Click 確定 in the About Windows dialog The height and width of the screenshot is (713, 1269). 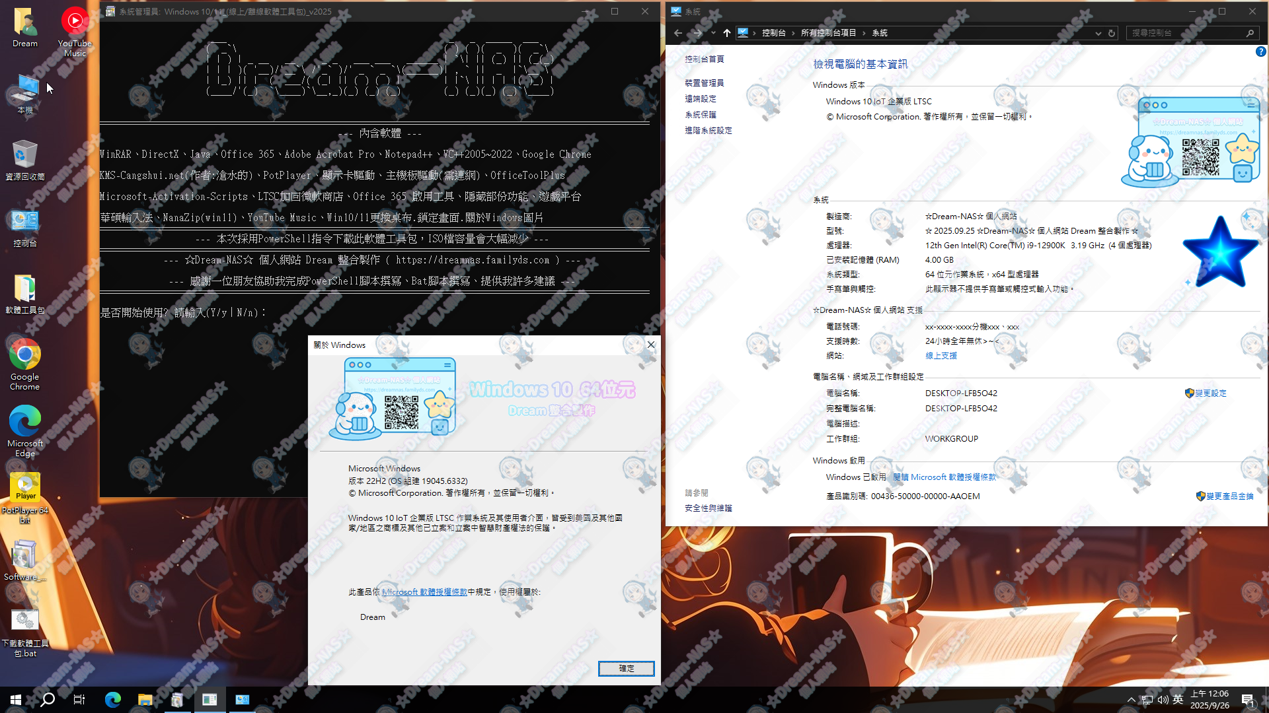coord(625,668)
